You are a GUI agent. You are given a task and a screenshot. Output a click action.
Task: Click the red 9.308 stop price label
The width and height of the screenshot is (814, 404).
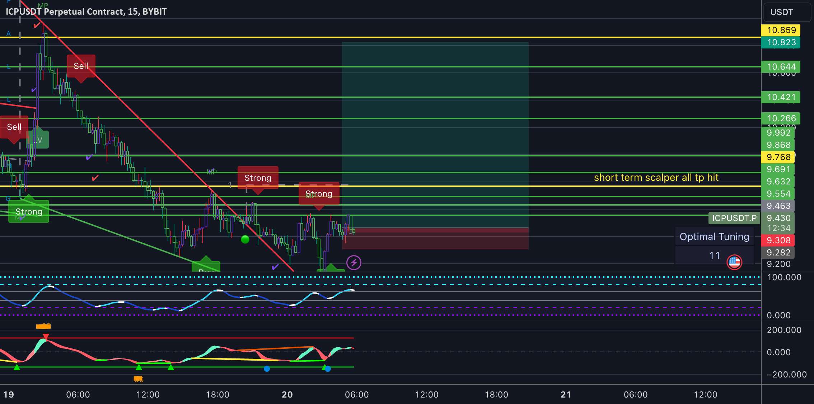(778, 240)
